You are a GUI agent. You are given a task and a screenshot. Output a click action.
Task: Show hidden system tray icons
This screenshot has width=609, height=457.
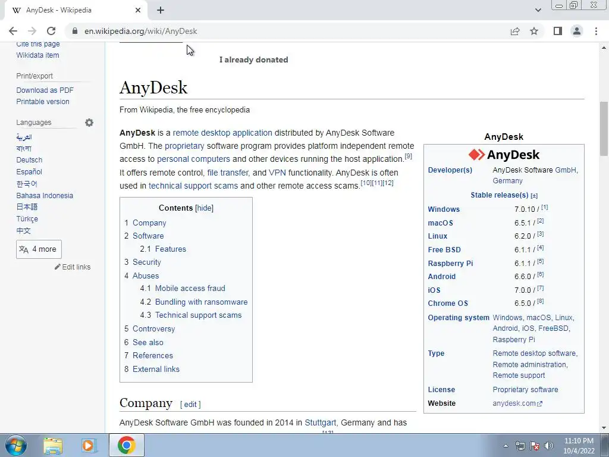[506, 446]
